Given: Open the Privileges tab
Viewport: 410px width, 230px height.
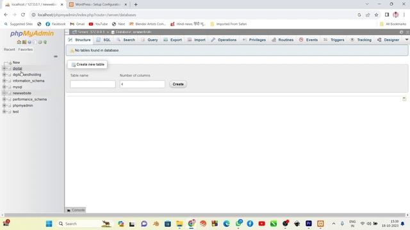Looking at the screenshot, I should [254, 40].
